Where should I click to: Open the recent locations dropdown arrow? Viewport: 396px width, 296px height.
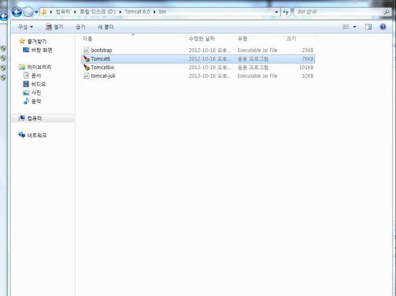tap(37, 12)
